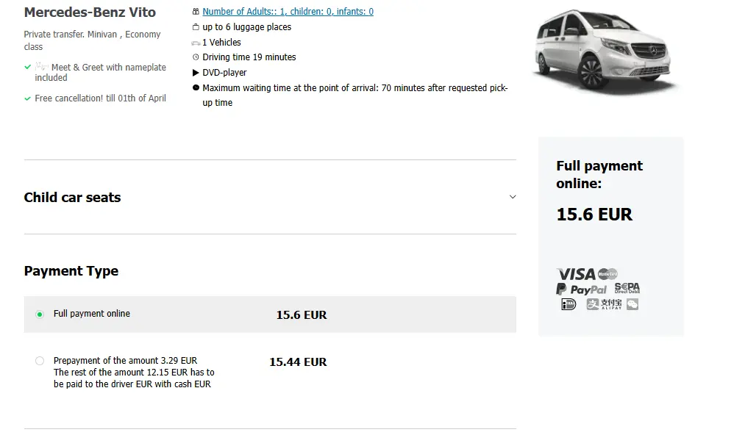734x435 pixels.
Task: Expand the Child car seats section
Action: click(x=72, y=197)
